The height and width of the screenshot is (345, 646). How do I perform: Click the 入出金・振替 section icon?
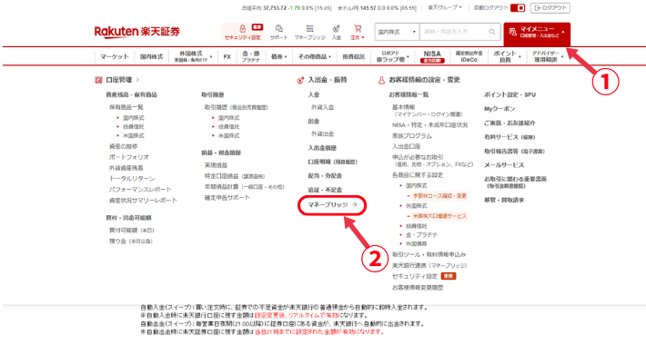[x=300, y=80]
